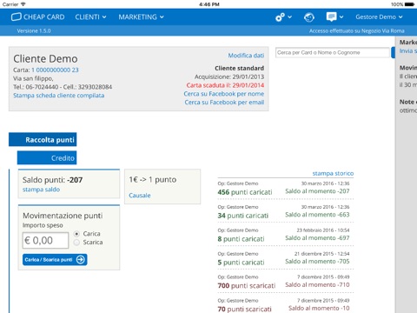Go to CHEAP CARD home

pyautogui.click(x=38, y=17)
